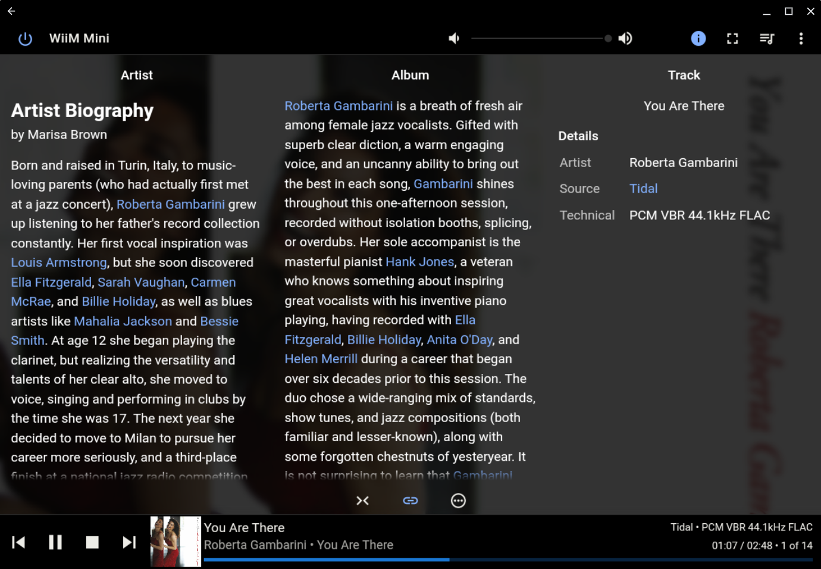Toggle the track info panel icon
This screenshot has width=821, height=569.
[x=698, y=39]
